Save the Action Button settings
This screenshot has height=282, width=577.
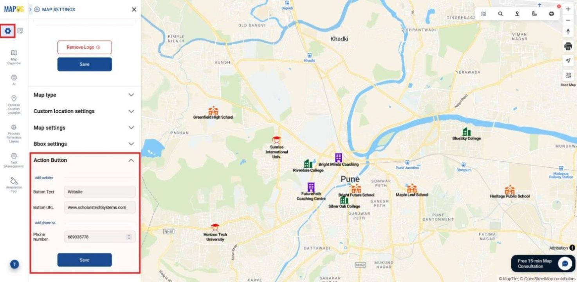[x=84, y=260]
